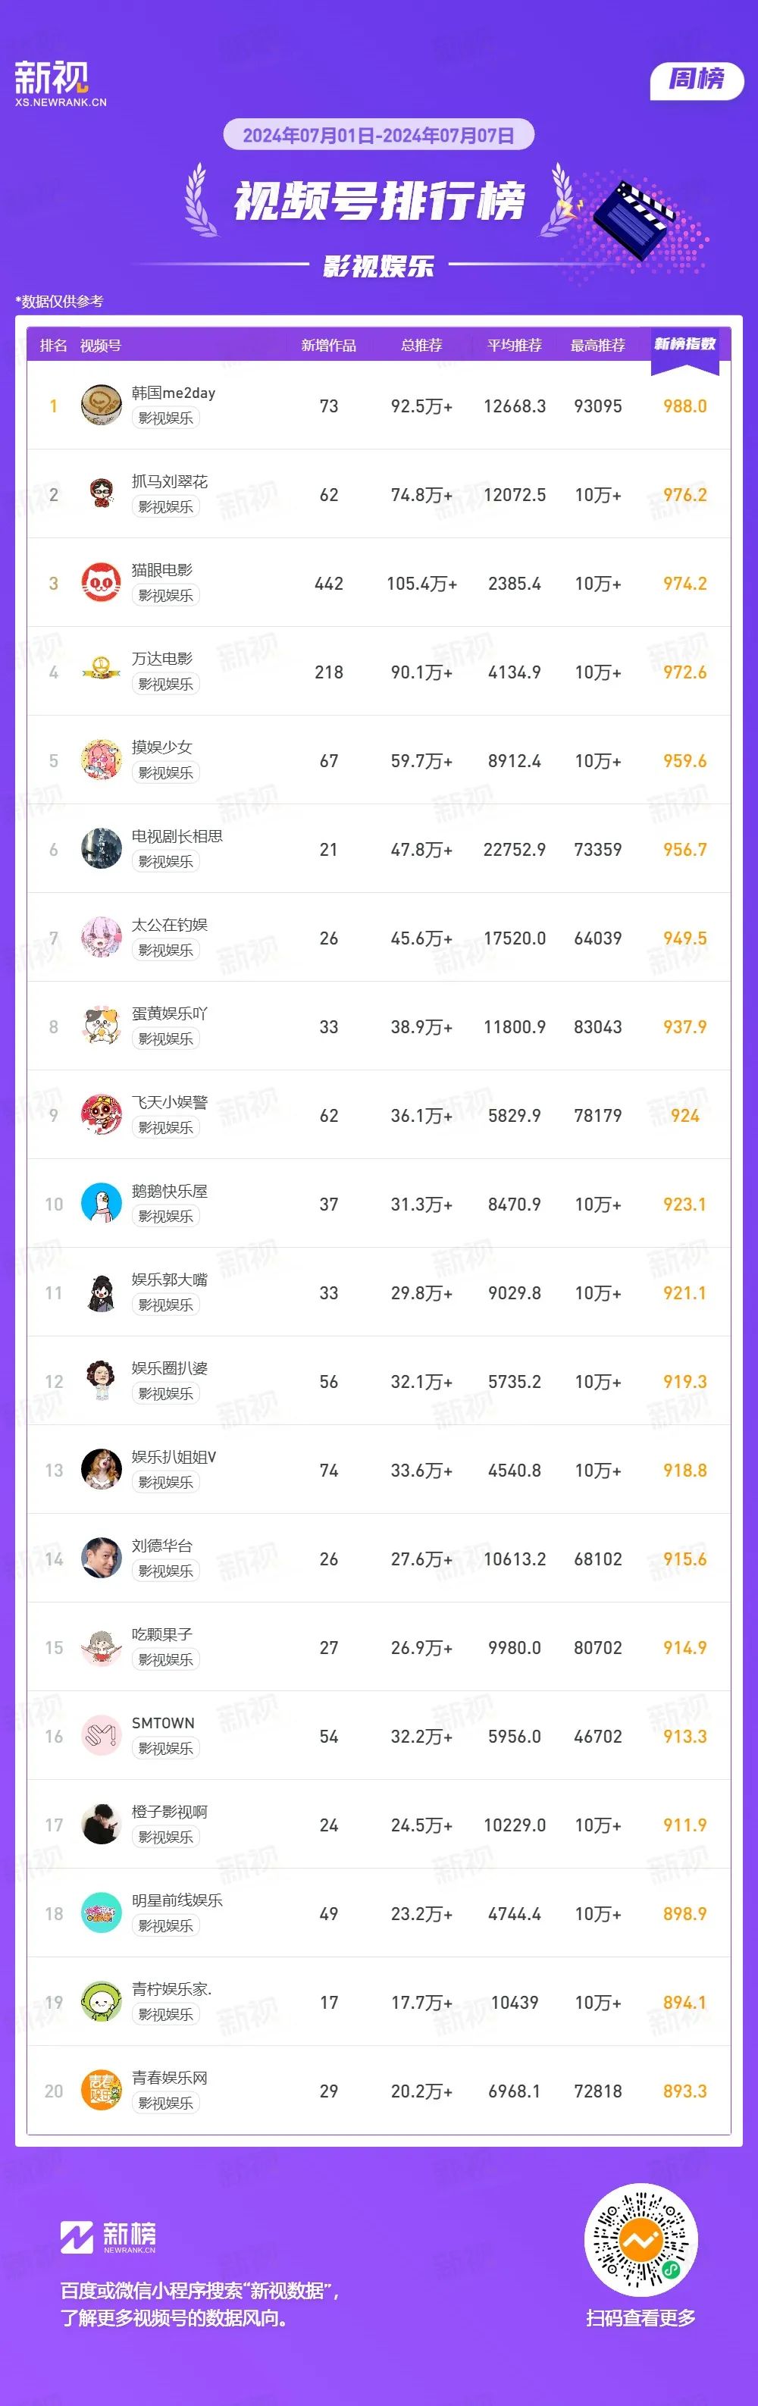The width and height of the screenshot is (758, 2406).
Task: Click the 刘德华台 portrait avatar
Action: (101, 1559)
